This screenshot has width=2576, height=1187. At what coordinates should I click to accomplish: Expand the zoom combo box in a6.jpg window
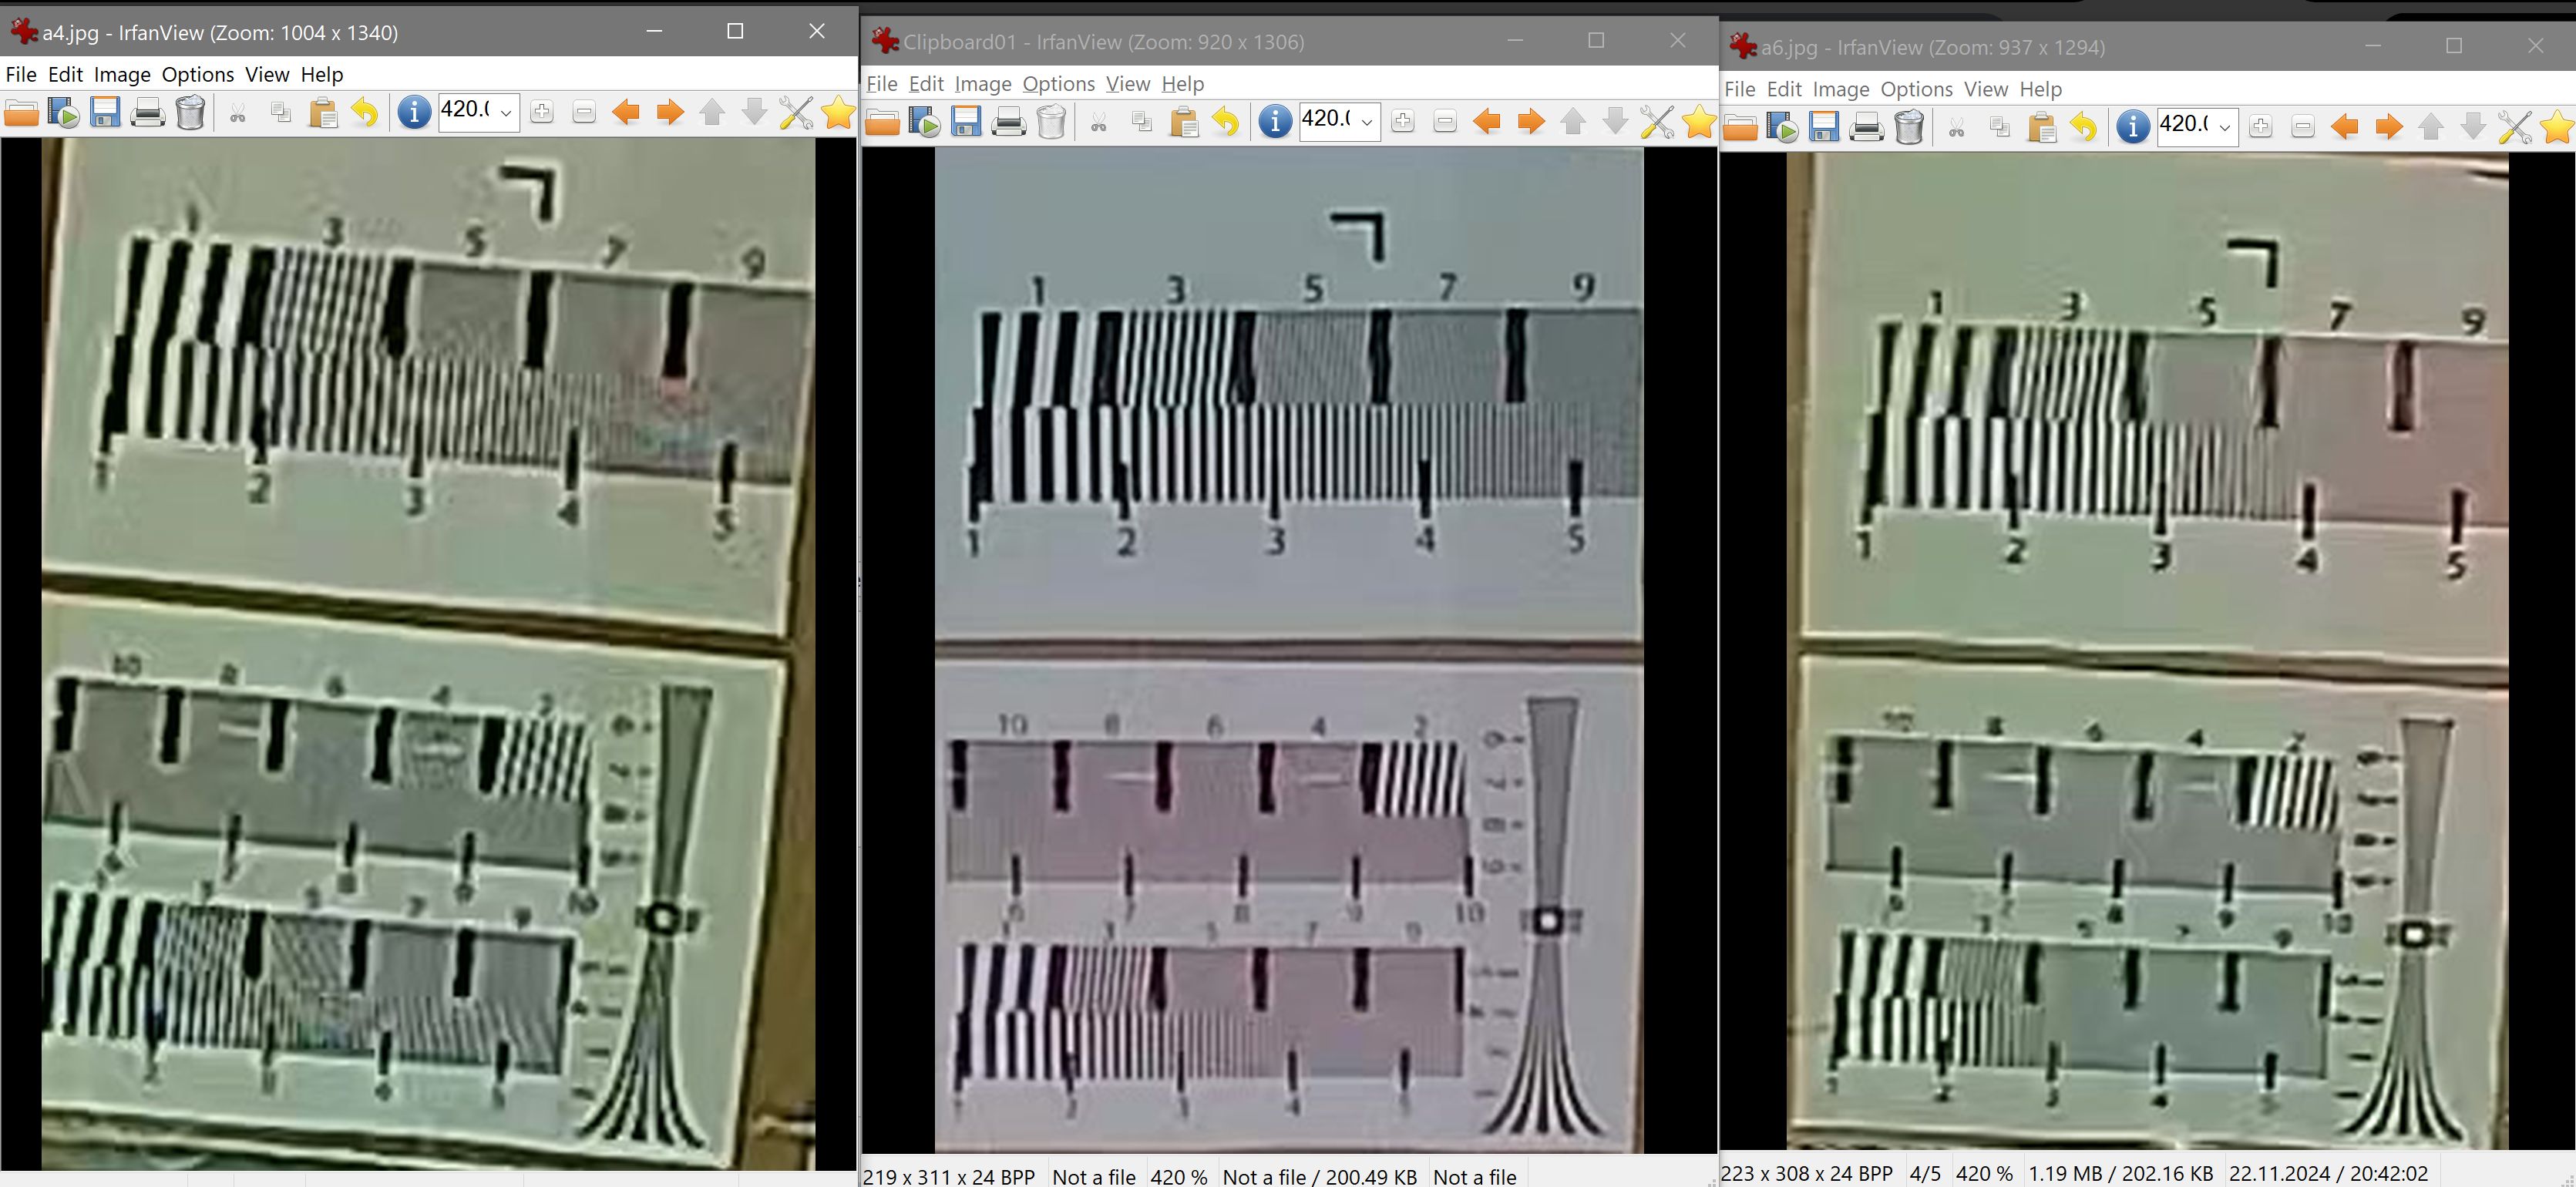(x=2225, y=127)
